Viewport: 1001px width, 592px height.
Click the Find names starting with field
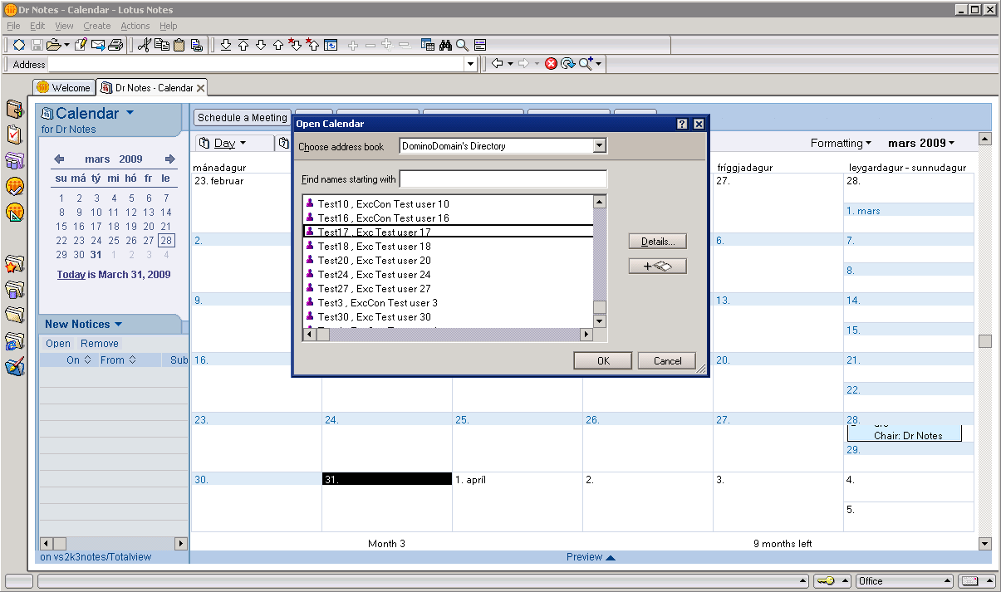pyautogui.click(x=503, y=179)
